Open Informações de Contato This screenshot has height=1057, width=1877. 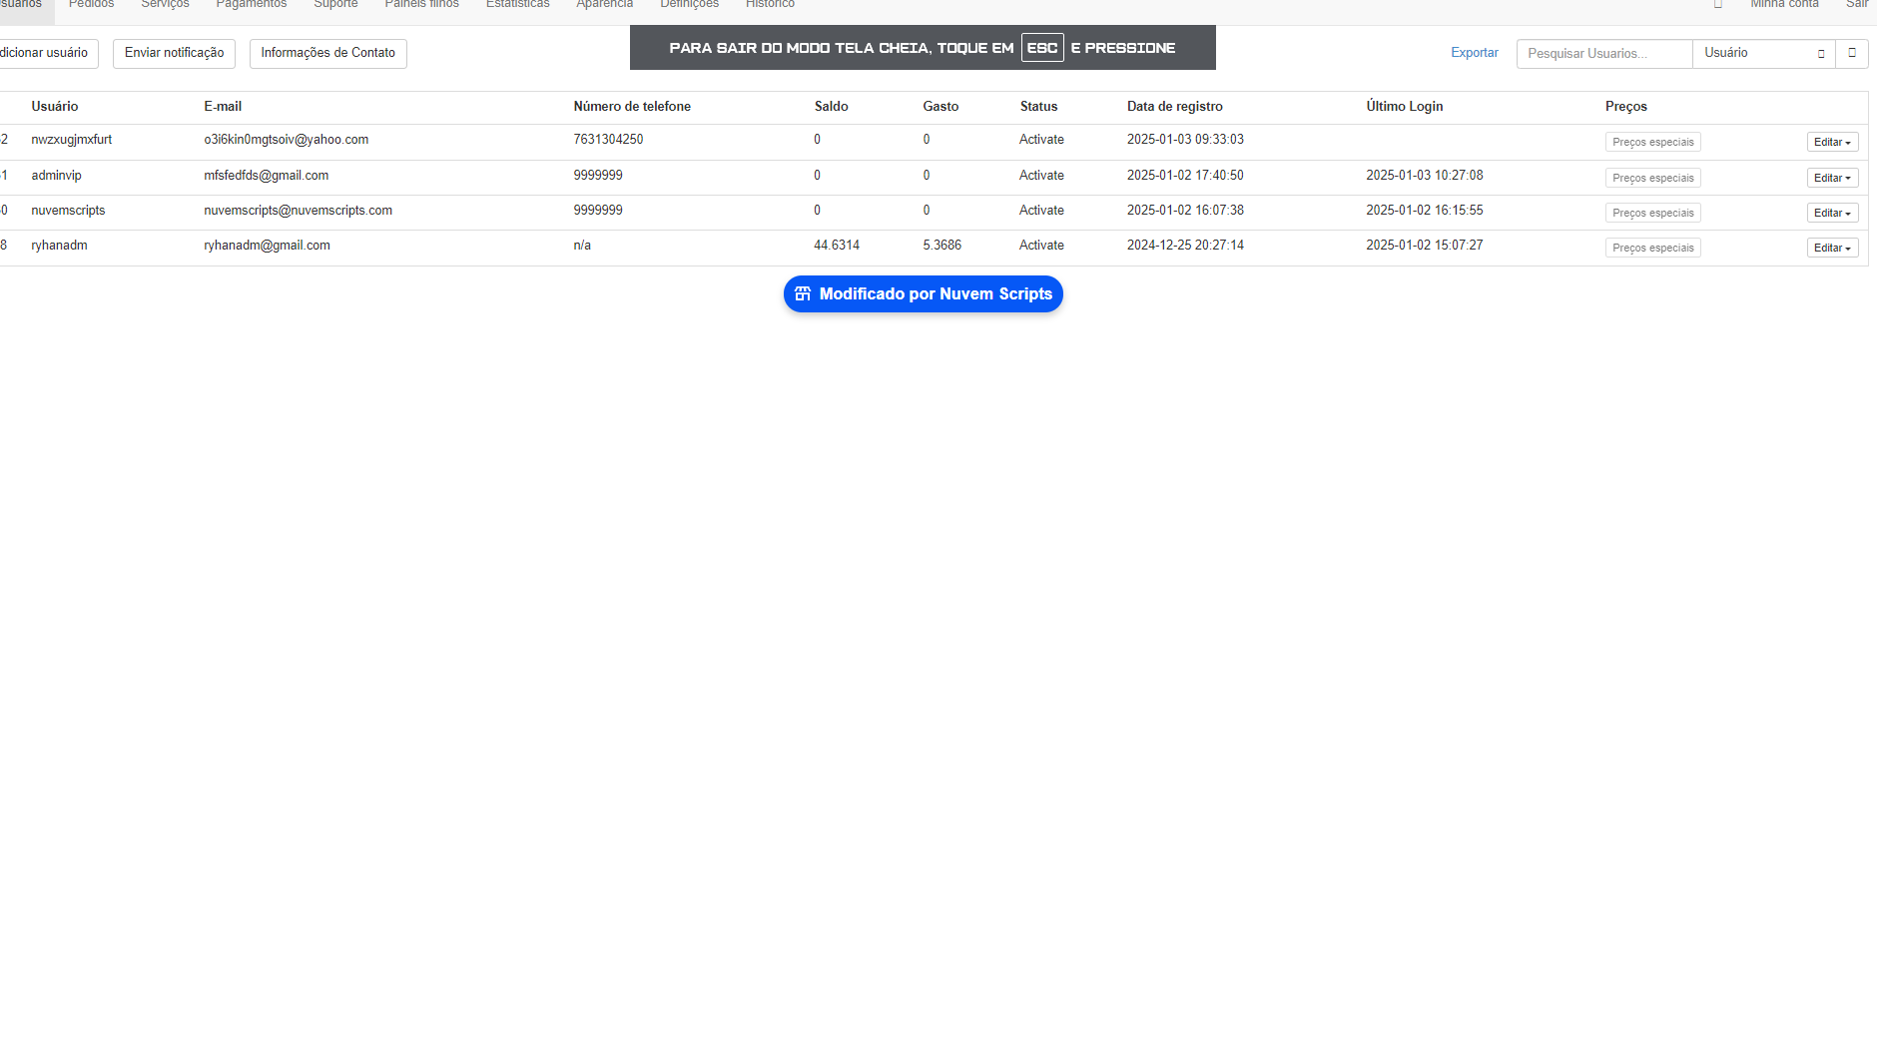327,53
